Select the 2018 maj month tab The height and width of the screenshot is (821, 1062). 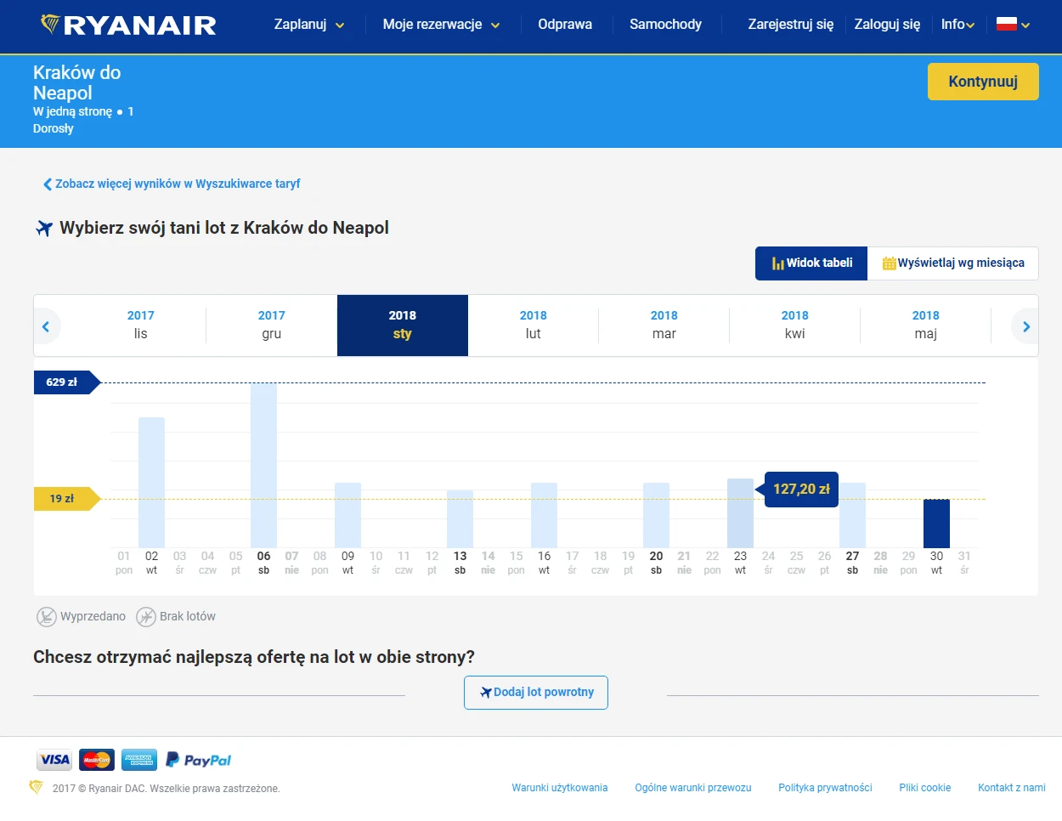[x=926, y=325]
